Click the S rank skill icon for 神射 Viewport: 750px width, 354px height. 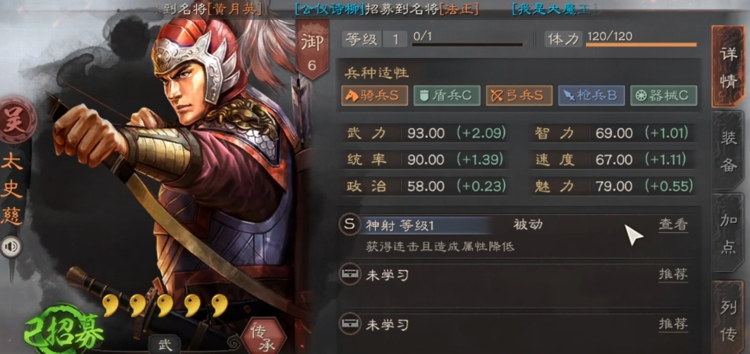[350, 225]
